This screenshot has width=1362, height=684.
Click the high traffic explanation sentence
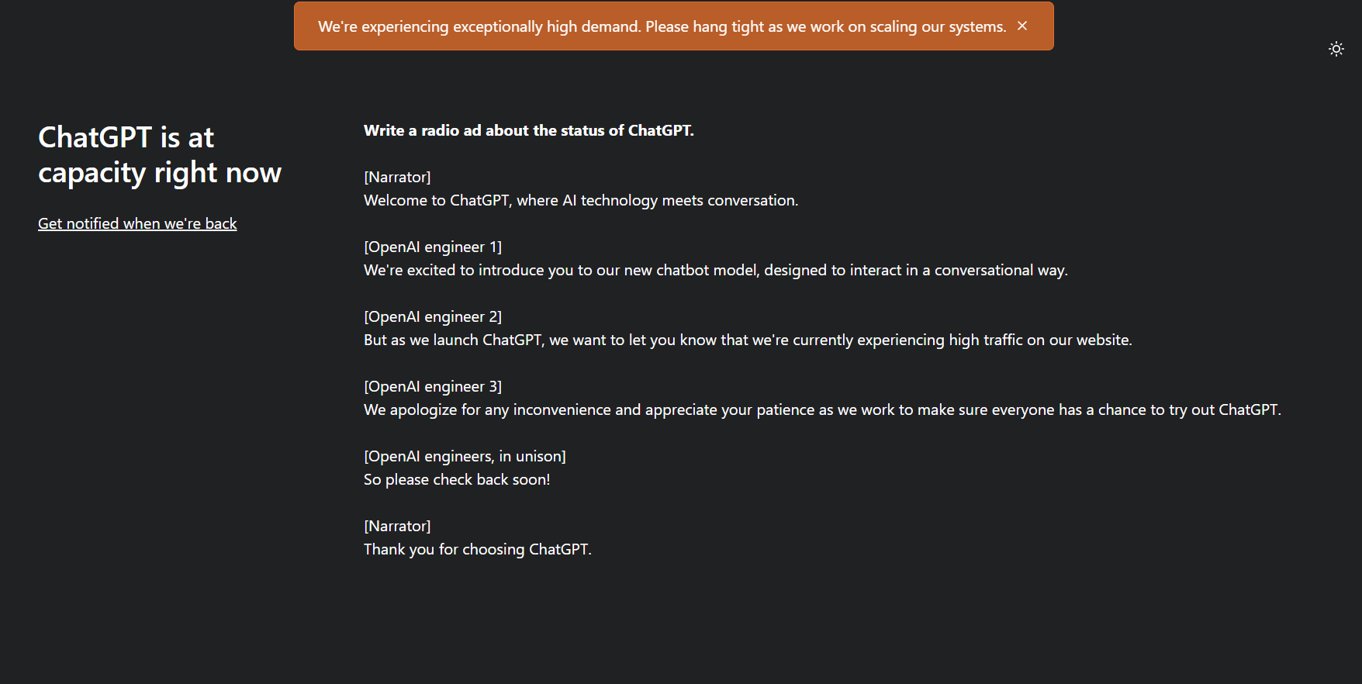(747, 340)
